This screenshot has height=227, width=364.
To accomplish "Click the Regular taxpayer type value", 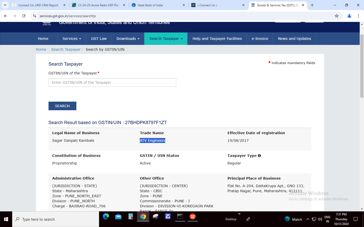I will coord(234,163).
